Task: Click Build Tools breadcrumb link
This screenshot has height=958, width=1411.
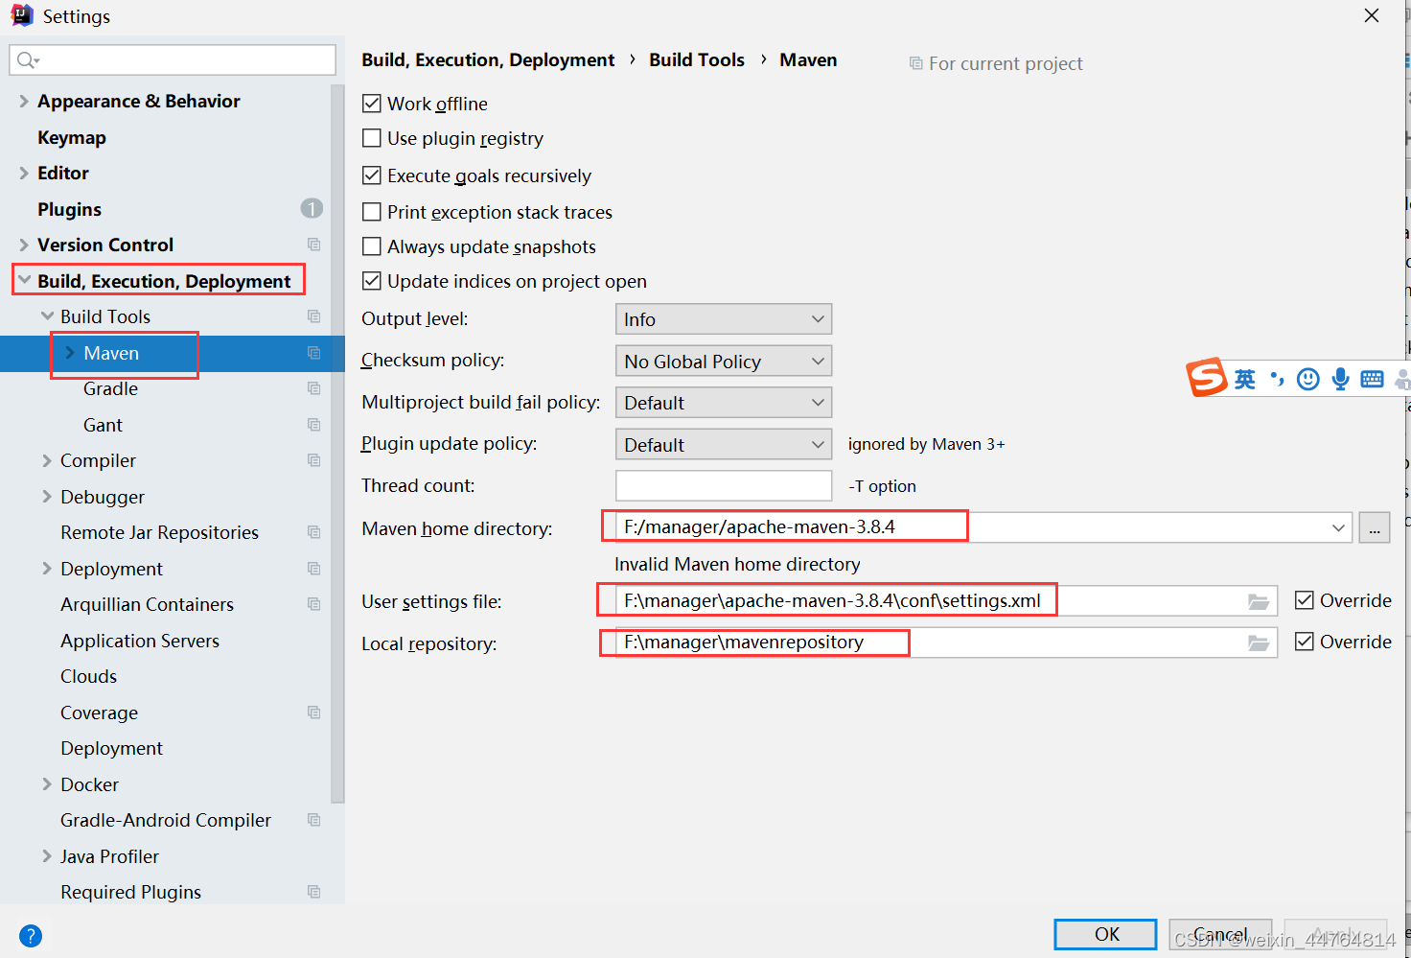Action: coord(697,59)
